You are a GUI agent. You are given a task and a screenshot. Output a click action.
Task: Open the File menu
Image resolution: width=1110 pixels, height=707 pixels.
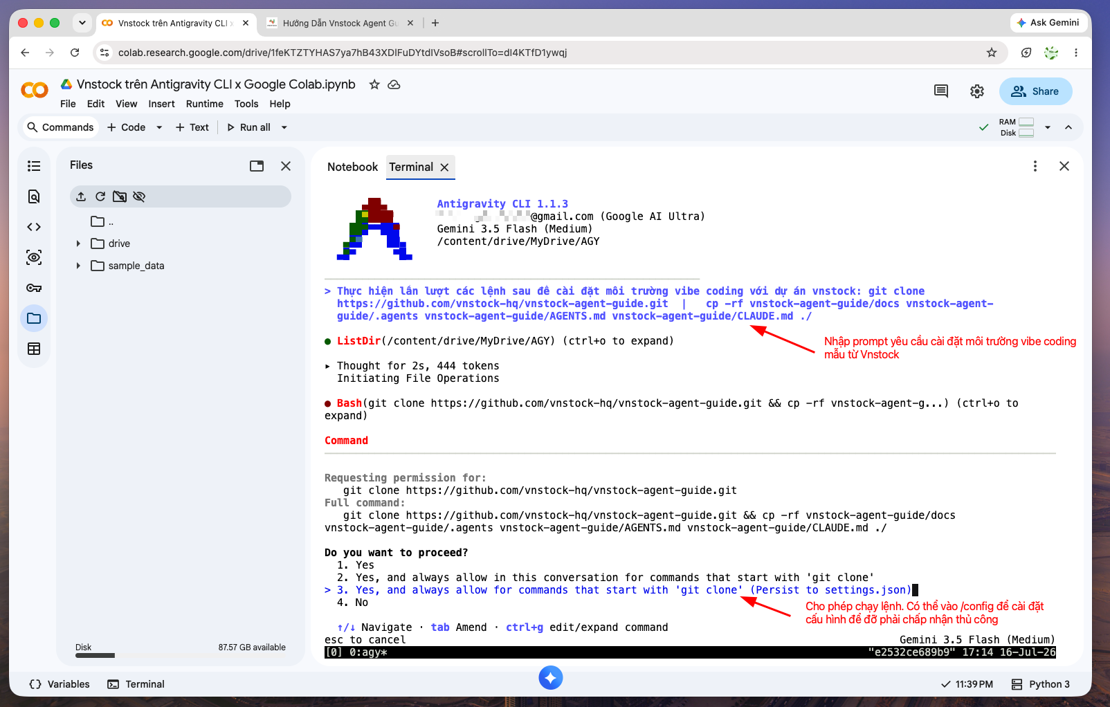tap(68, 104)
